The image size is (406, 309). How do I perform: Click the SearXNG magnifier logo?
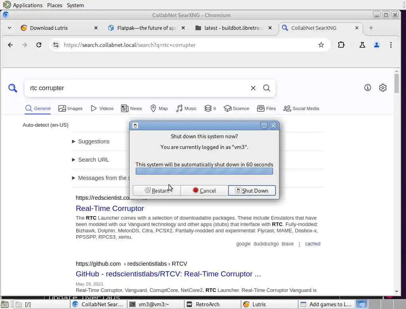point(13,88)
